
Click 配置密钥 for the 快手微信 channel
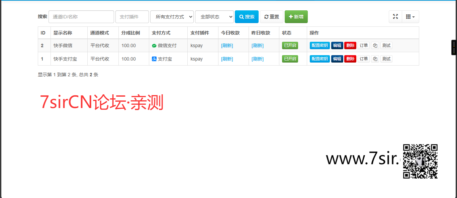(319, 45)
